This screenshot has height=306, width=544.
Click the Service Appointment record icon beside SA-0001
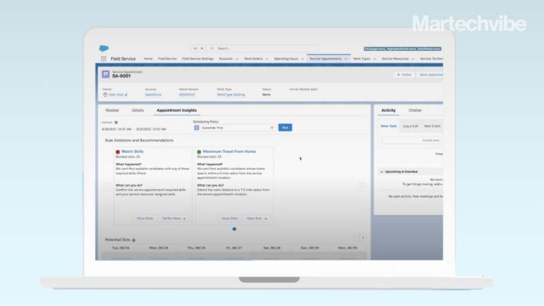105,74
